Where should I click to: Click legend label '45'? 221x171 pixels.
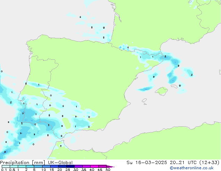pyautogui.click(x=100, y=170)
